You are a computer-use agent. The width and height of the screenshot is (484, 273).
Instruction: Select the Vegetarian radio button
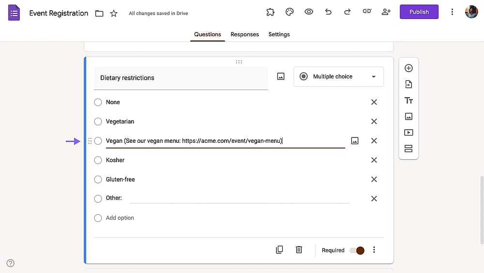(x=98, y=121)
